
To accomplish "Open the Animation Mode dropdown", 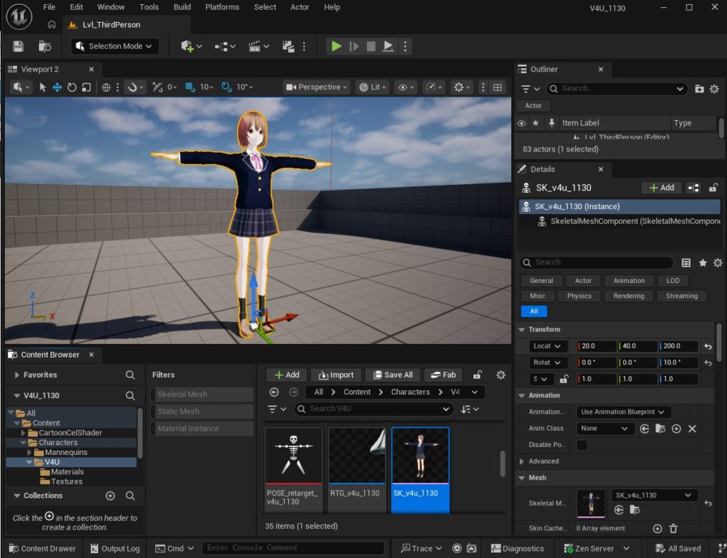I will [623, 412].
